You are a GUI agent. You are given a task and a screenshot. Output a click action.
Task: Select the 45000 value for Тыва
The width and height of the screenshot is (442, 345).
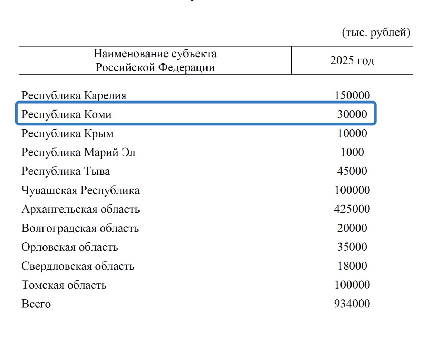click(x=352, y=171)
